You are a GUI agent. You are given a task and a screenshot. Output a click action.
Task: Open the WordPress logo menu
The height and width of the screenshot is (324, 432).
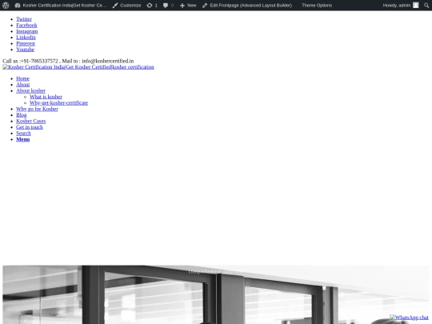(x=6, y=6)
